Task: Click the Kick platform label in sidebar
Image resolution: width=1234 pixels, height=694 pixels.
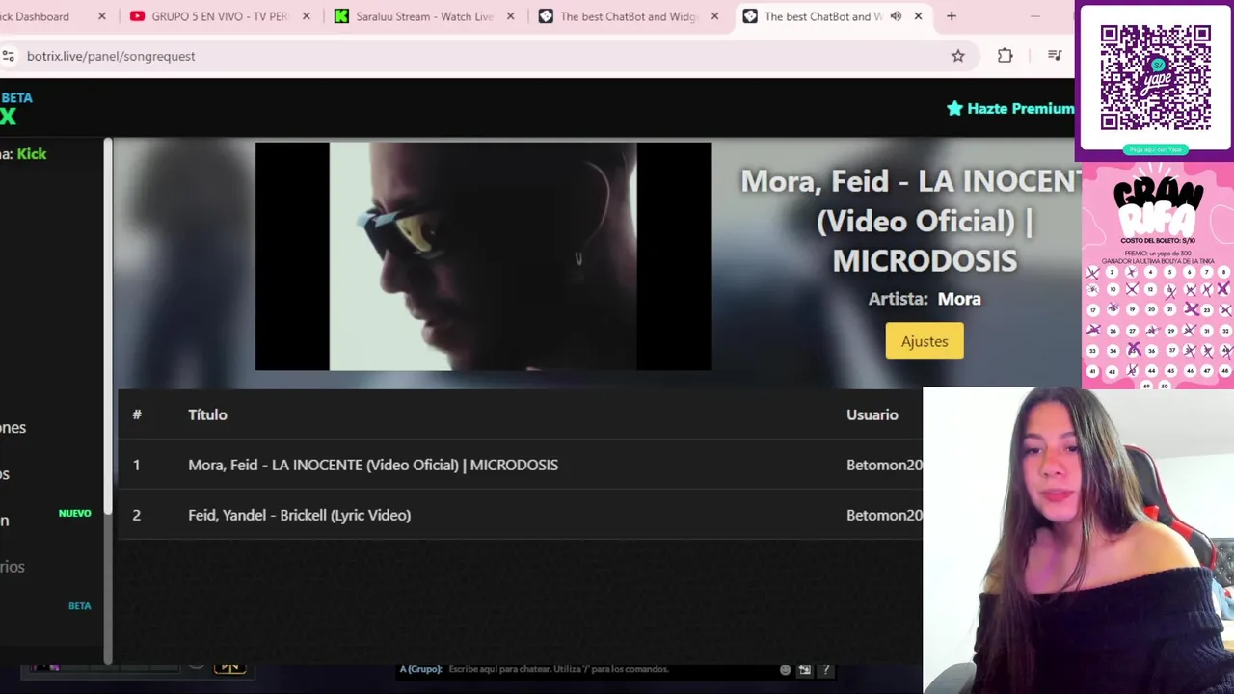Action: coord(31,153)
